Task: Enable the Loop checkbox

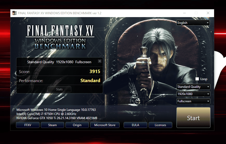Action: pyautogui.click(x=197, y=79)
